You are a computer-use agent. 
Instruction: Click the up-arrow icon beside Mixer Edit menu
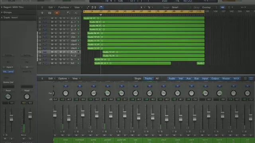click(42, 79)
